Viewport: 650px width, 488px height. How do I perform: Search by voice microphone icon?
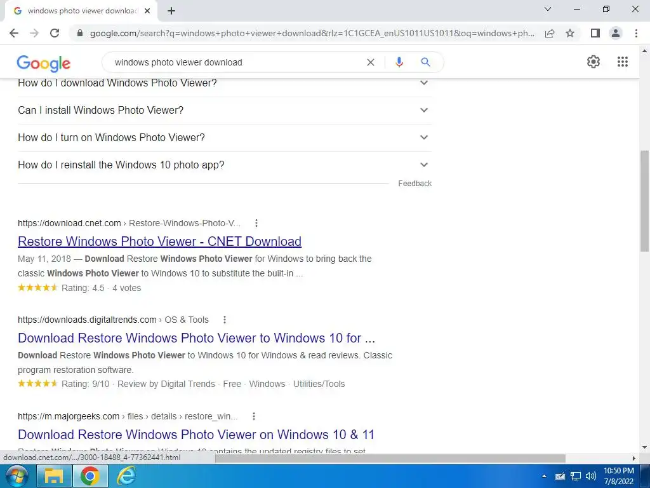point(399,62)
